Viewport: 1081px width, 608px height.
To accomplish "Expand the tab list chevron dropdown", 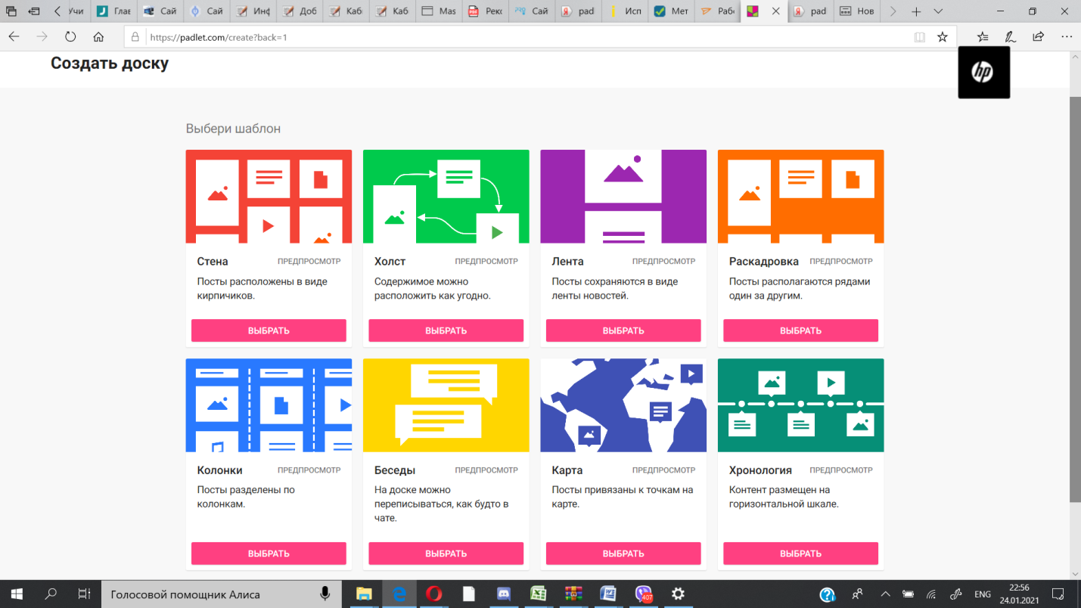I will pyautogui.click(x=938, y=11).
